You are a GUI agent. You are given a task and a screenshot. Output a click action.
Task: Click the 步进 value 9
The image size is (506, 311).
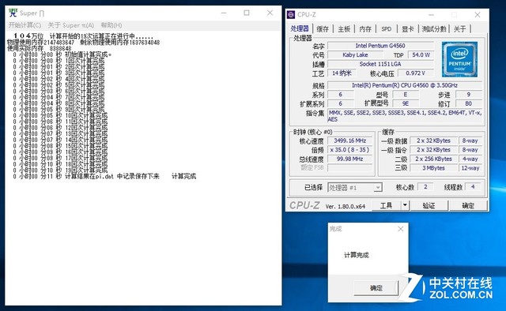[469, 95]
